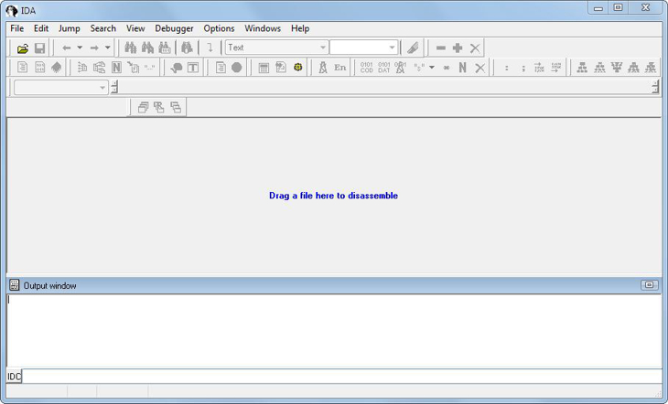Click the IDC button beside command line

[x=14, y=377]
